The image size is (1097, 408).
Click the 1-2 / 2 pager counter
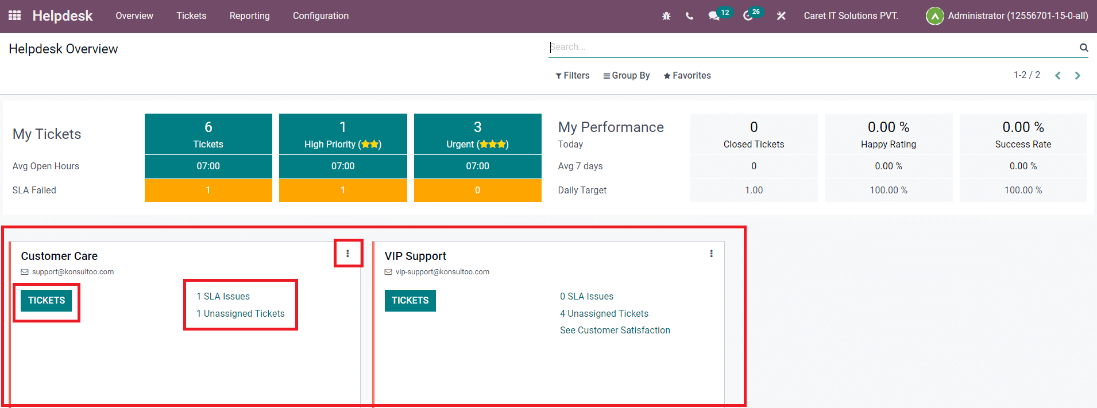pos(1027,75)
